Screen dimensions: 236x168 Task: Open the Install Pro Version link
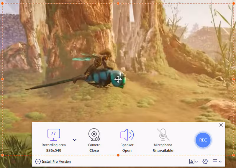[x=56, y=162]
